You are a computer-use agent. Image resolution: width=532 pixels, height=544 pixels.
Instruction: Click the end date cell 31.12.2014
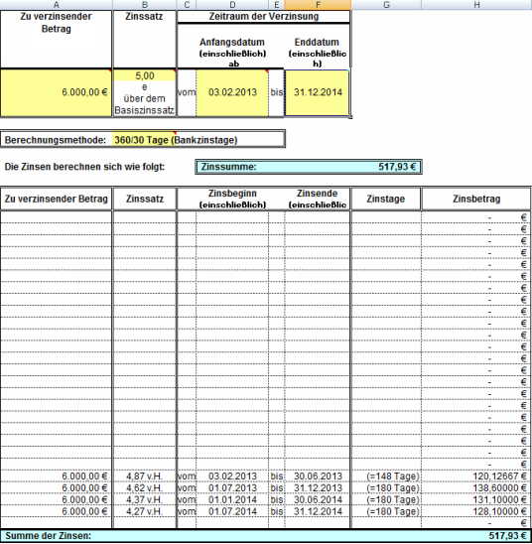[318, 92]
